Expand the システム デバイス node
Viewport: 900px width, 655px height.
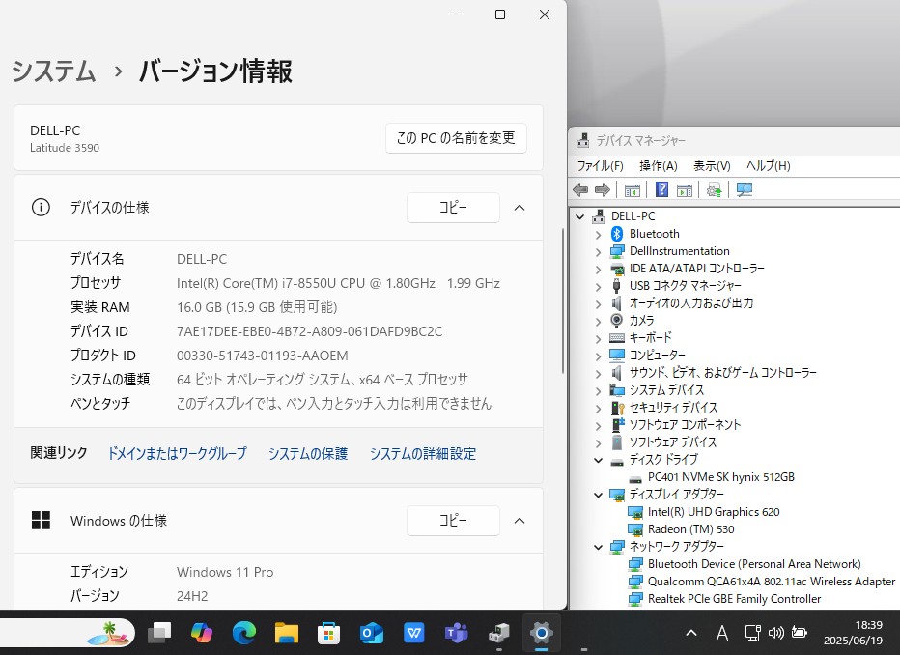coord(598,391)
